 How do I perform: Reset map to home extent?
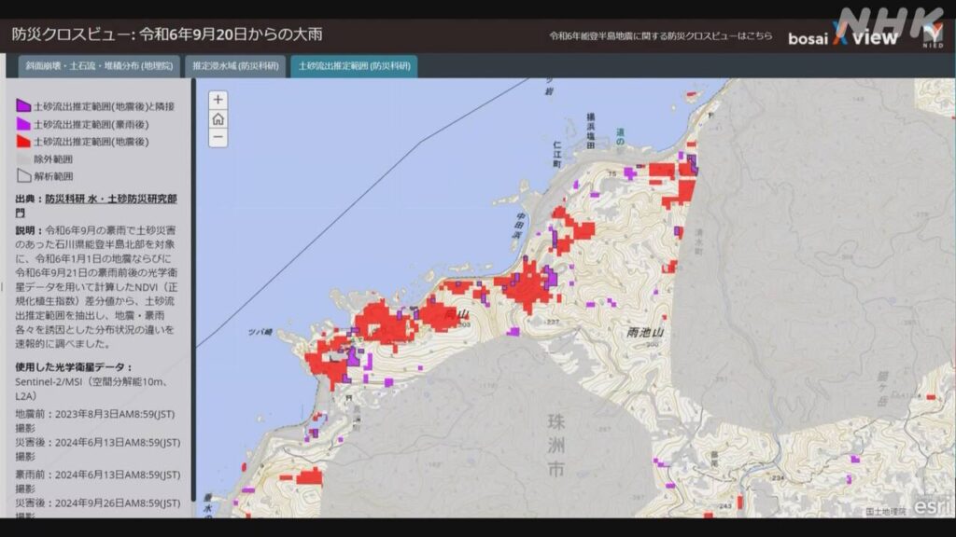click(x=218, y=119)
